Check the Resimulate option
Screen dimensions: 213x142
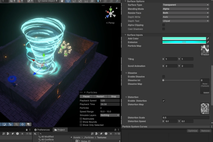click(x=81, y=119)
